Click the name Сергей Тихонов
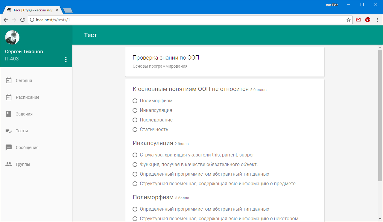383x222 pixels. click(x=24, y=51)
